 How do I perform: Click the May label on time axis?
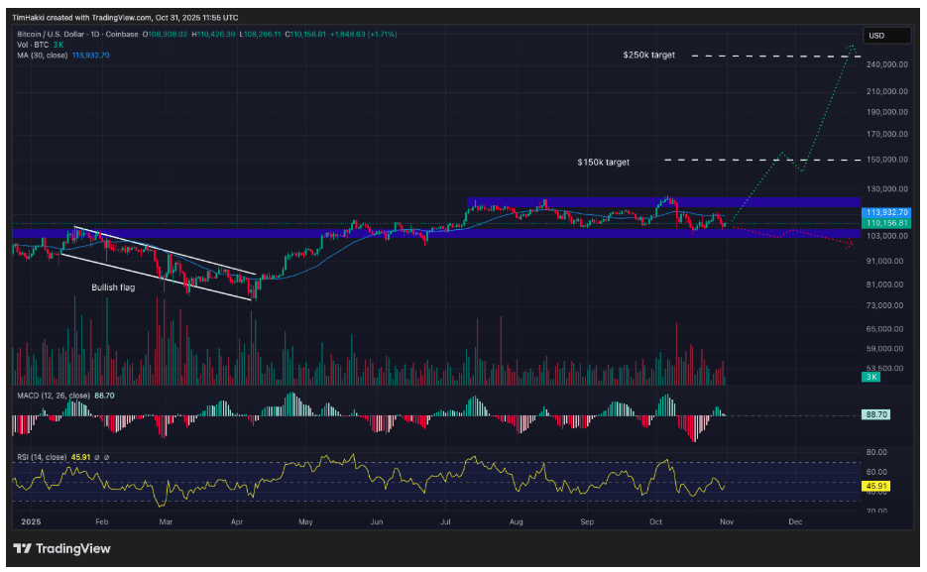(305, 521)
